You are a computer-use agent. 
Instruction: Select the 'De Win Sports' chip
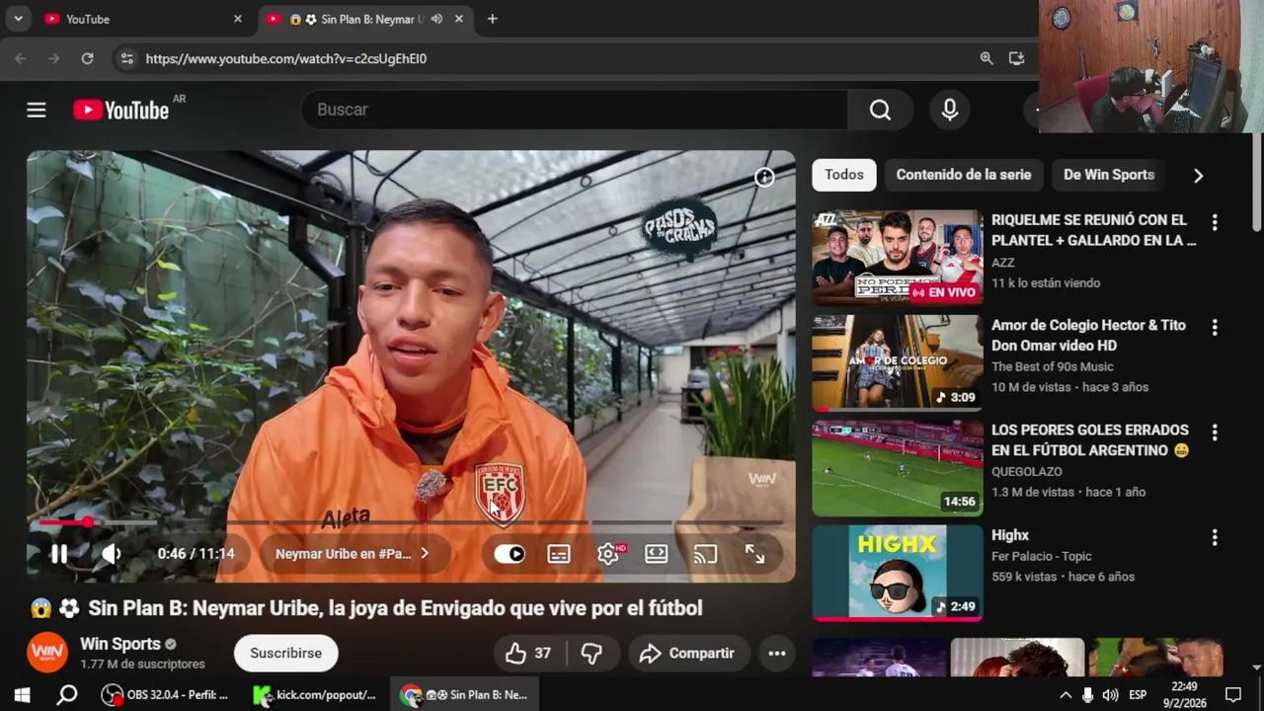pos(1108,175)
